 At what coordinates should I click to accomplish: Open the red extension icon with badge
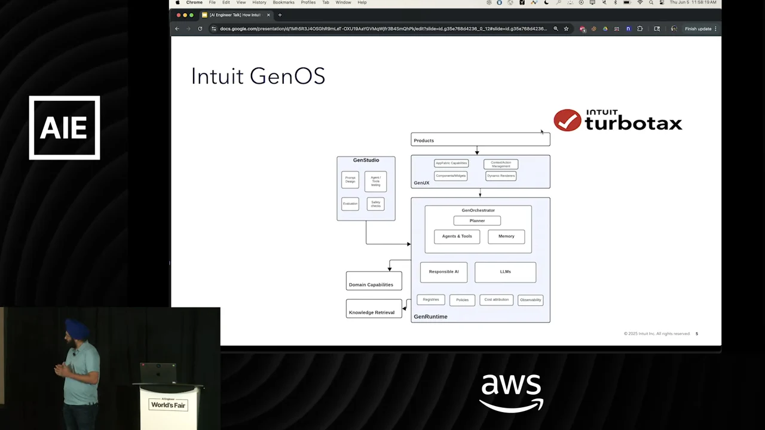point(583,29)
